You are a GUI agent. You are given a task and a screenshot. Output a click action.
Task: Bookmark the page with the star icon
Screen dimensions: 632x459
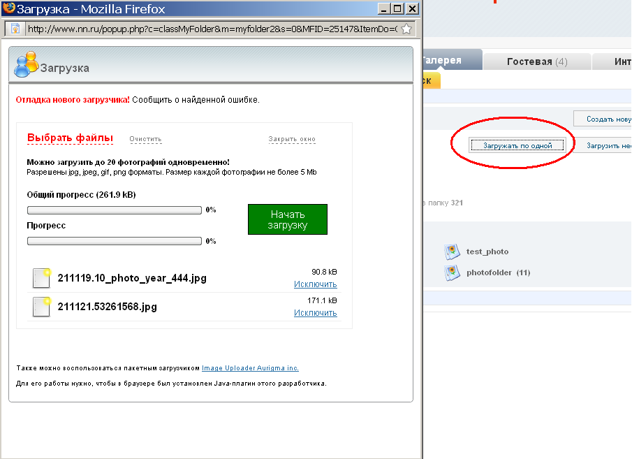click(x=406, y=29)
